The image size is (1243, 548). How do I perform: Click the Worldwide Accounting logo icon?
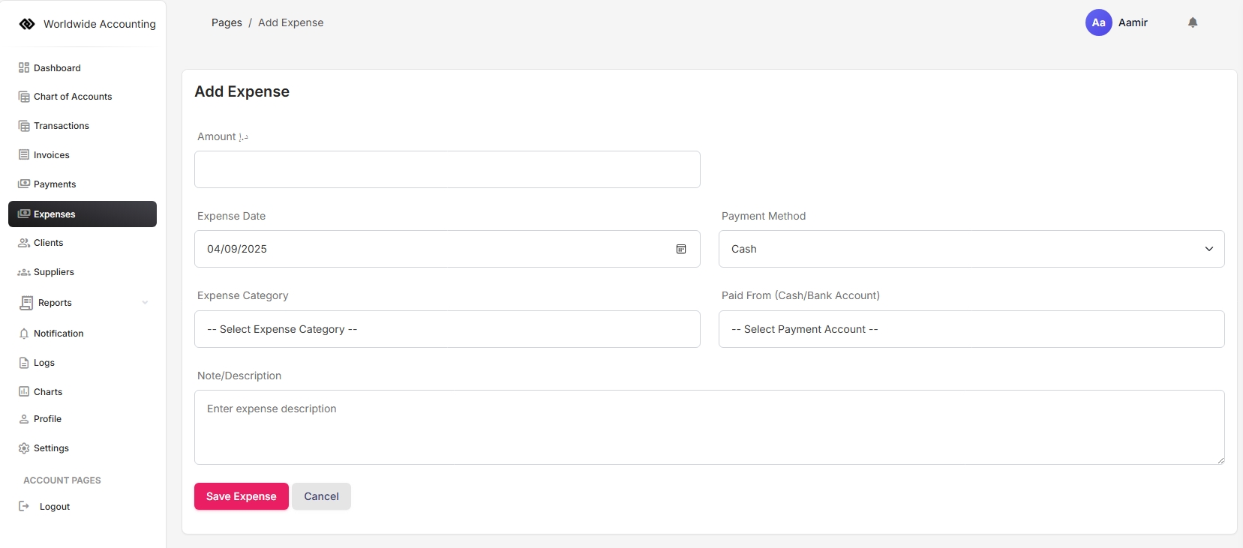point(27,24)
